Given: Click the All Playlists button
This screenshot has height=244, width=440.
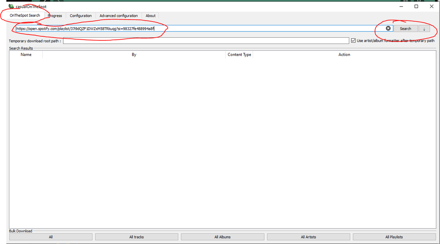Looking at the screenshot, I should pos(394,237).
